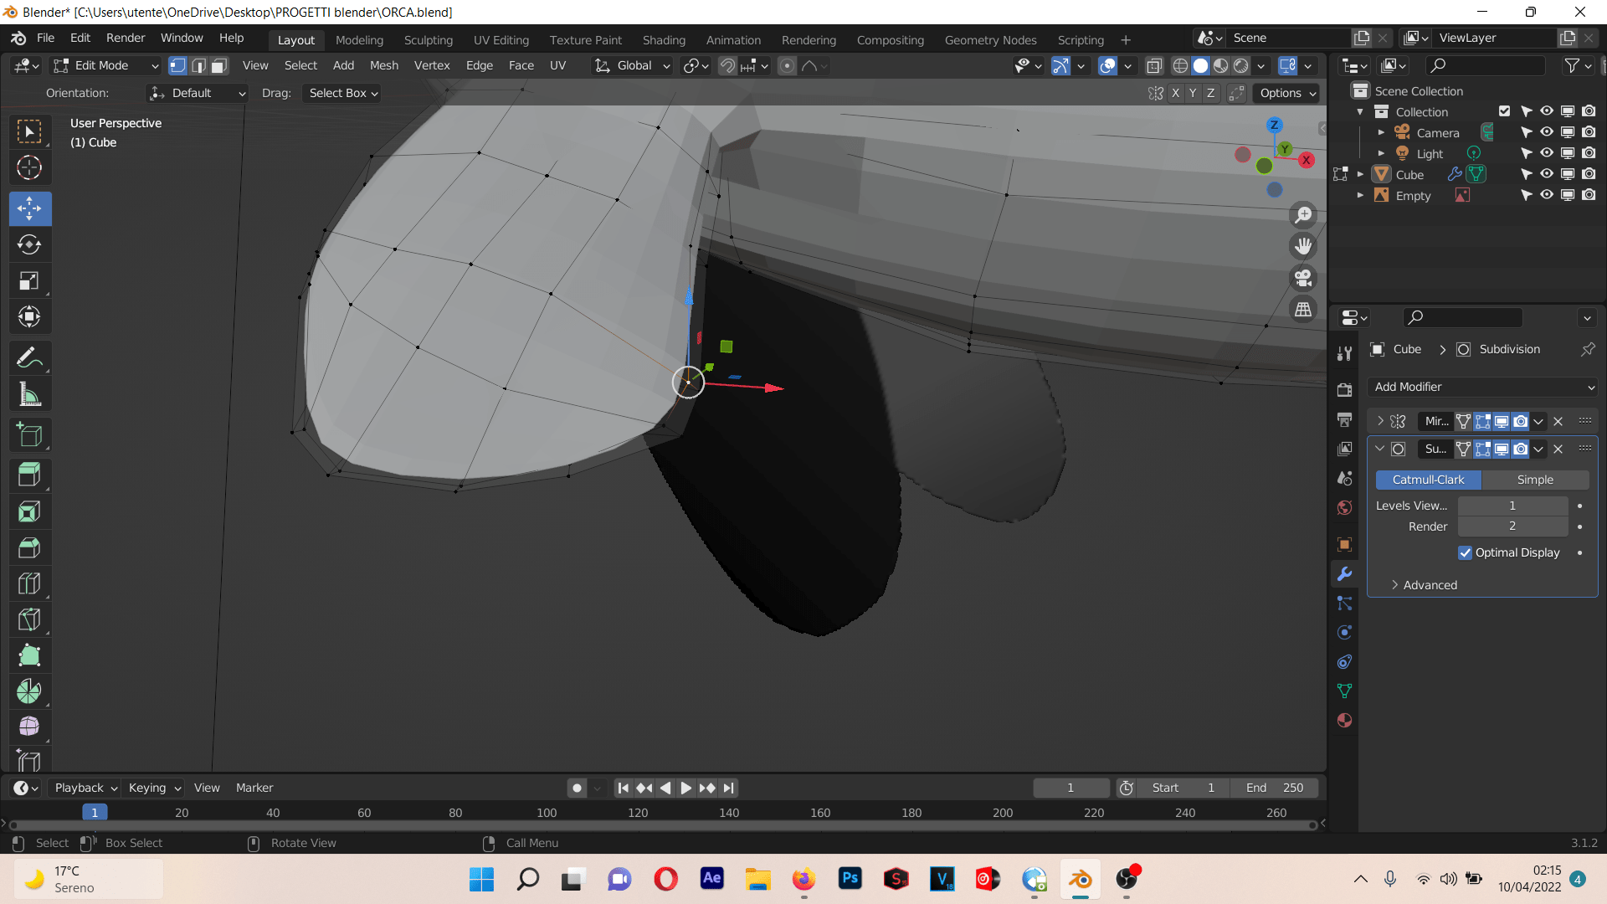Open Global transform orientation dropdown
The height and width of the screenshot is (904, 1607).
click(x=632, y=65)
